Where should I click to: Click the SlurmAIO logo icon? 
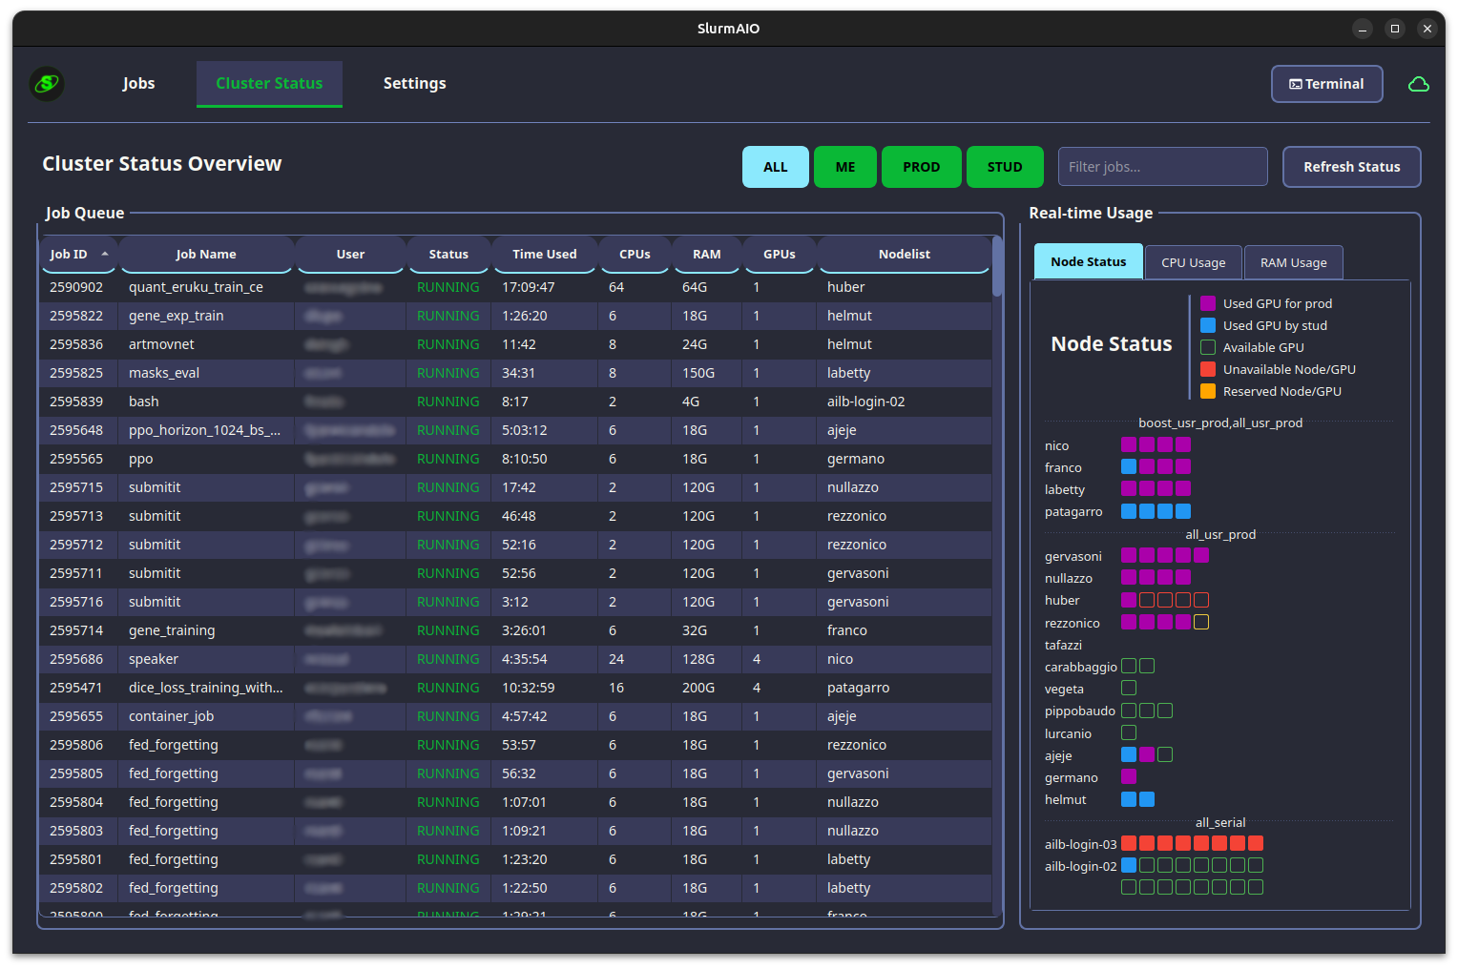coord(46,84)
